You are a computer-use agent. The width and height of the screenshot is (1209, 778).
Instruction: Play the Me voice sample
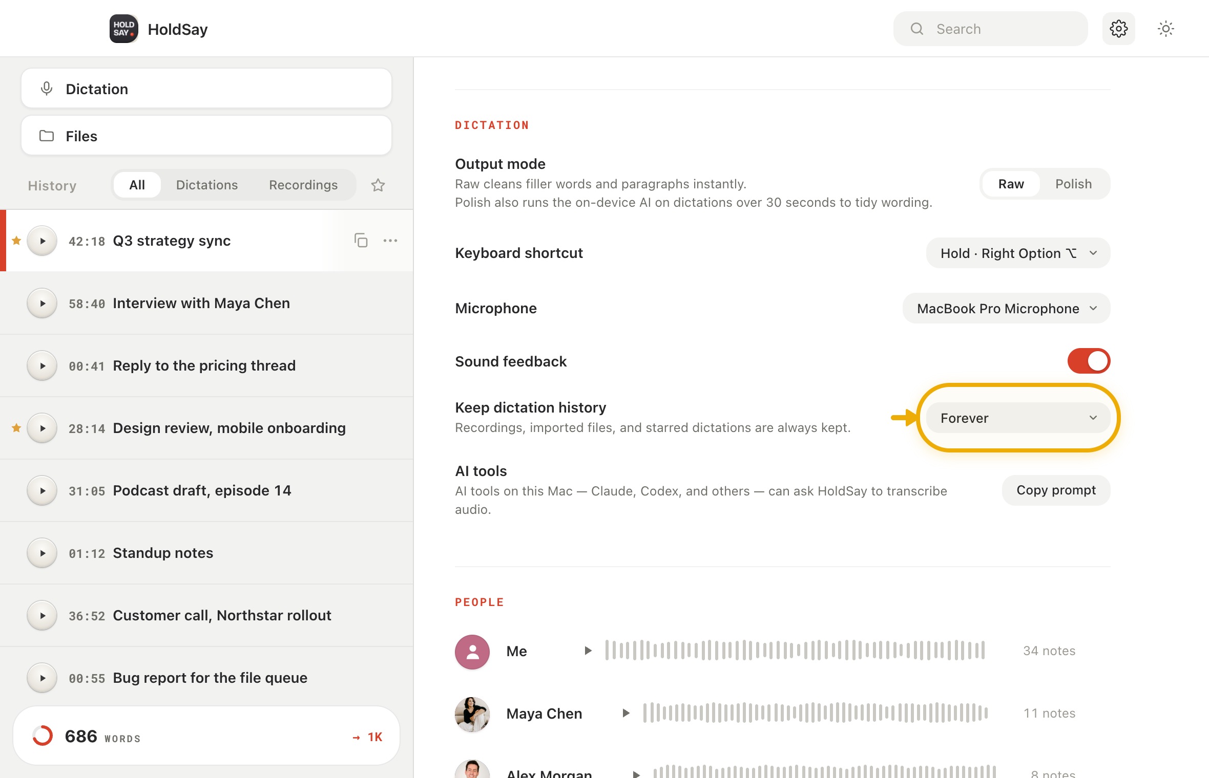click(x=588, y=651)
